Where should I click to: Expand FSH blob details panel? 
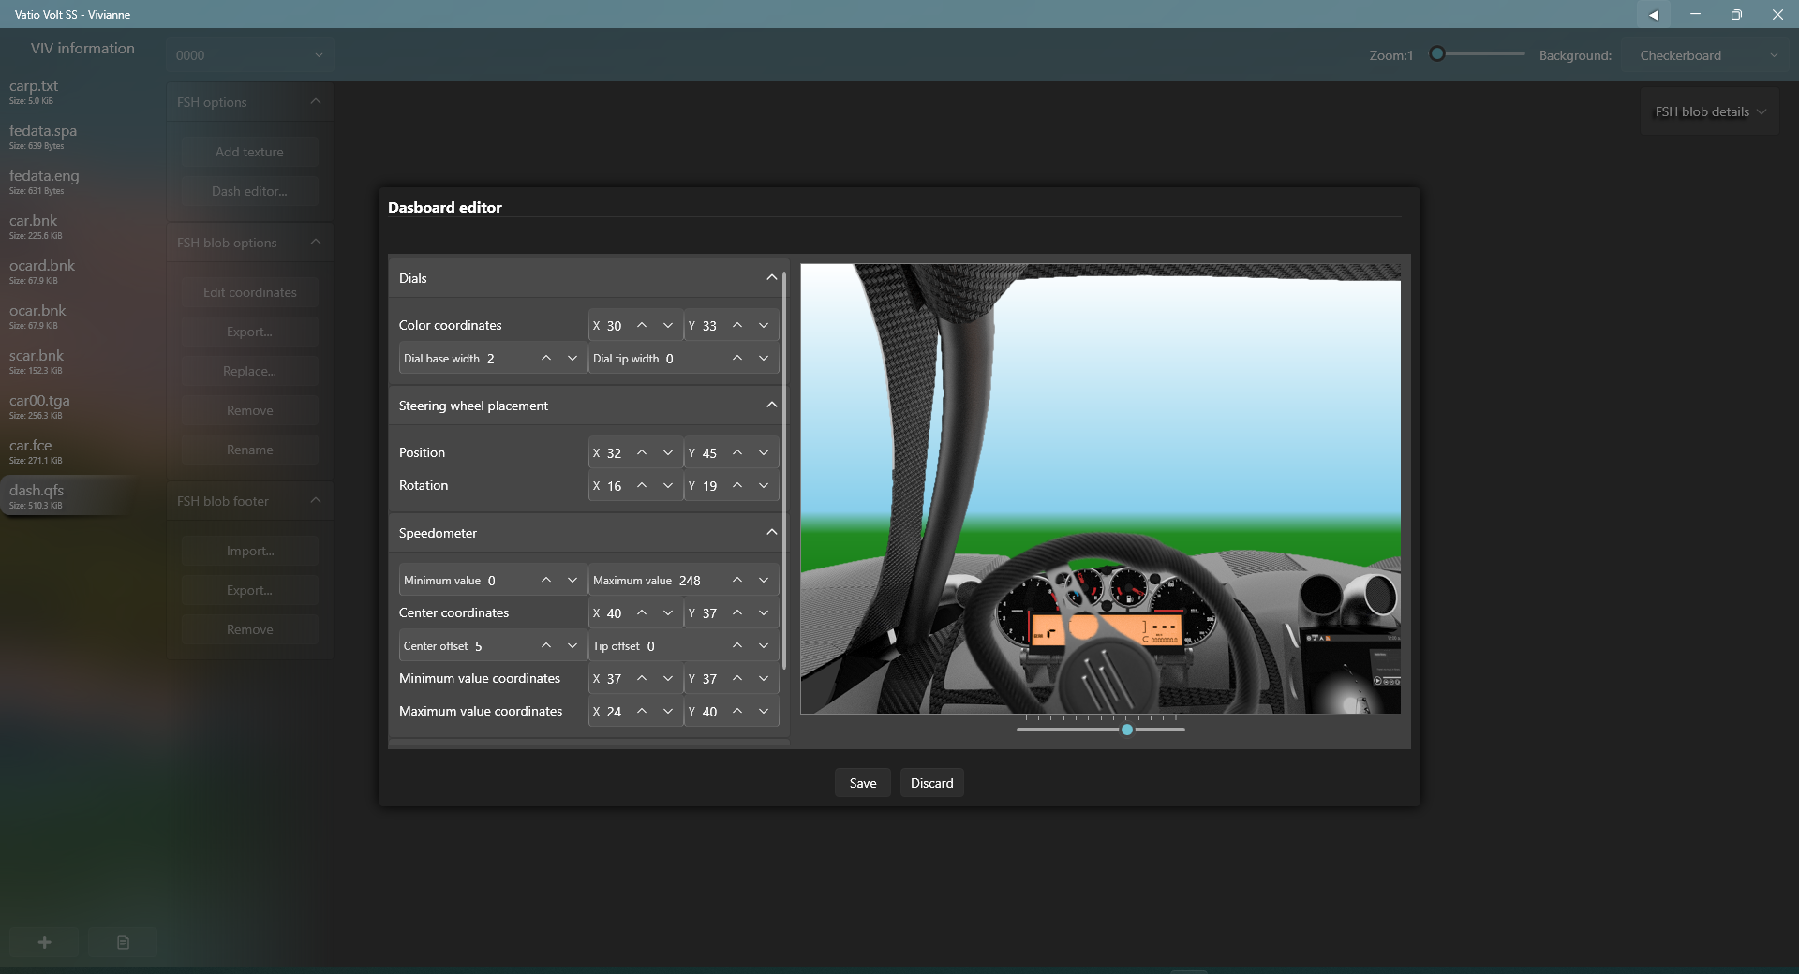click(x=1710, y=111)
